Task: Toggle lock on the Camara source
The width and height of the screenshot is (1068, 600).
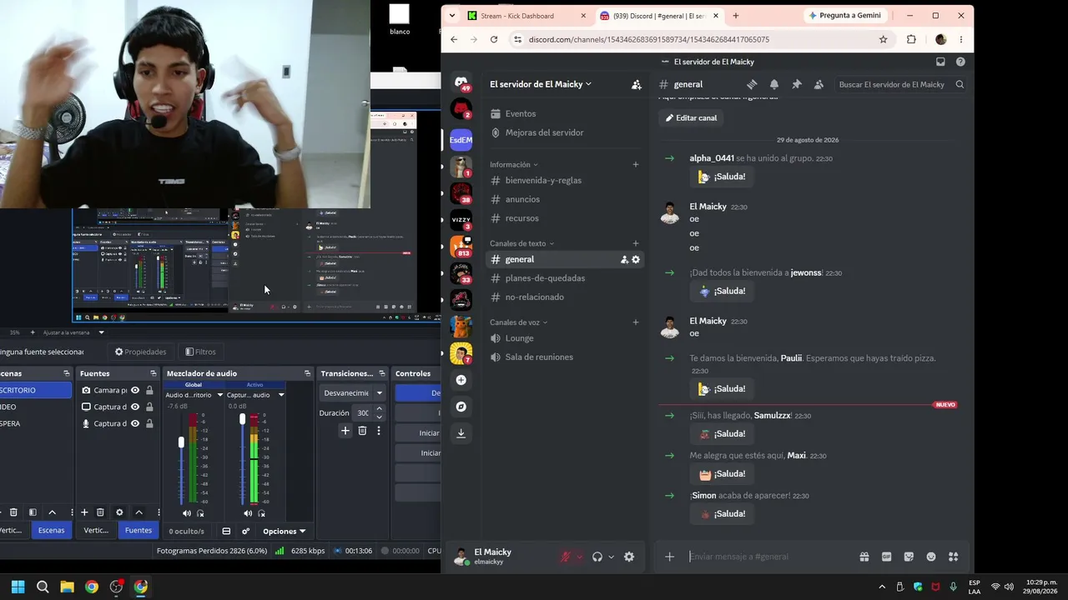Action: click(149, 390)
